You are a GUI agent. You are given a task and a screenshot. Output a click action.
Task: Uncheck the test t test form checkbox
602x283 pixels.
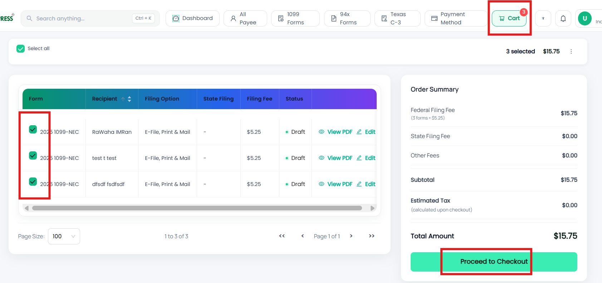coord(33,156)
